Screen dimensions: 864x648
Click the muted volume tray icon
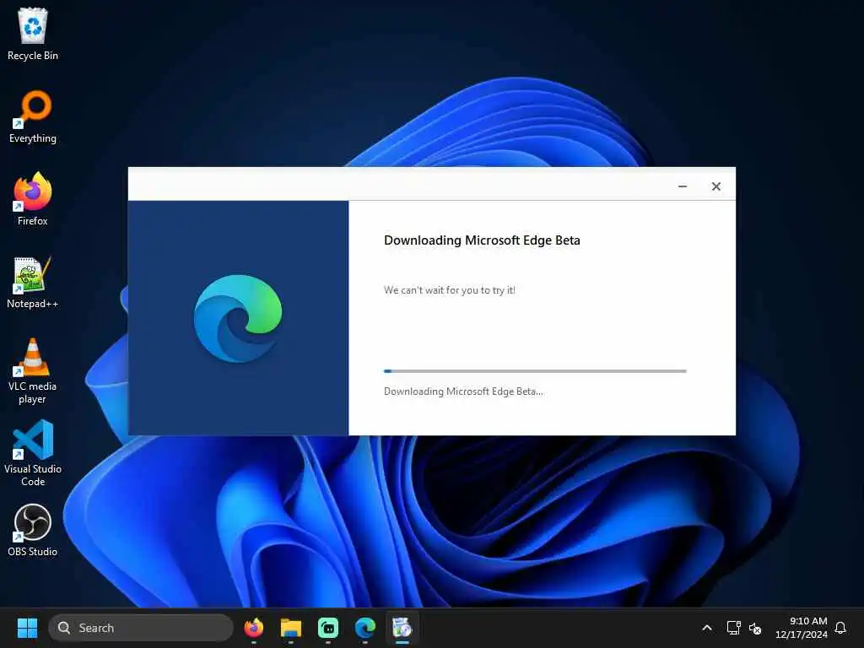tap(755, 628)
